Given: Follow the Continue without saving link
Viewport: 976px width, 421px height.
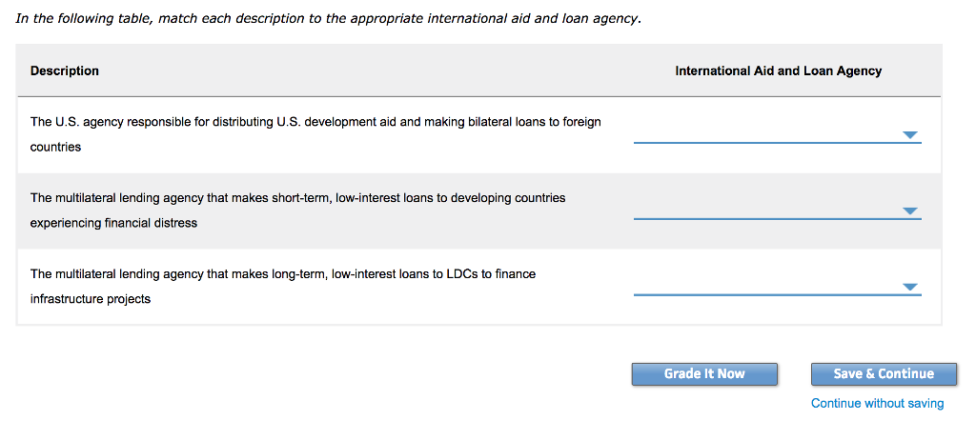Looking at the screenshot, I should 878,404.
